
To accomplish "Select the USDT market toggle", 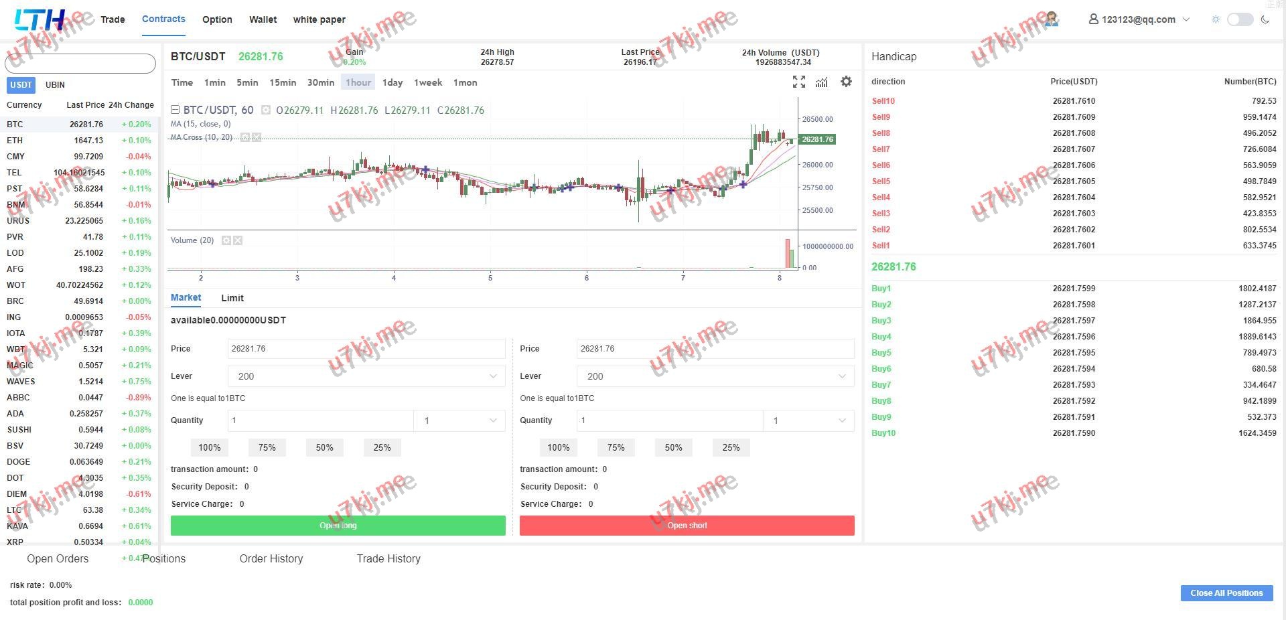I will coord(21,85).
